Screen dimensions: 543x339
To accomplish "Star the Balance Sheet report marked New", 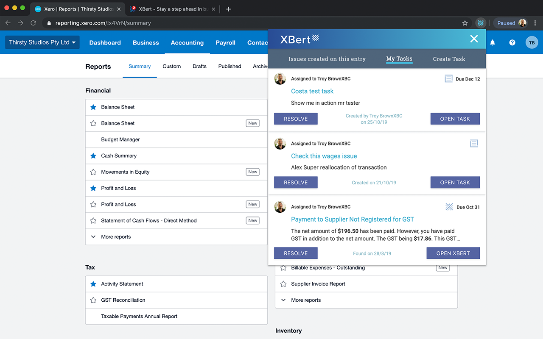I will (x=93, y=123).
